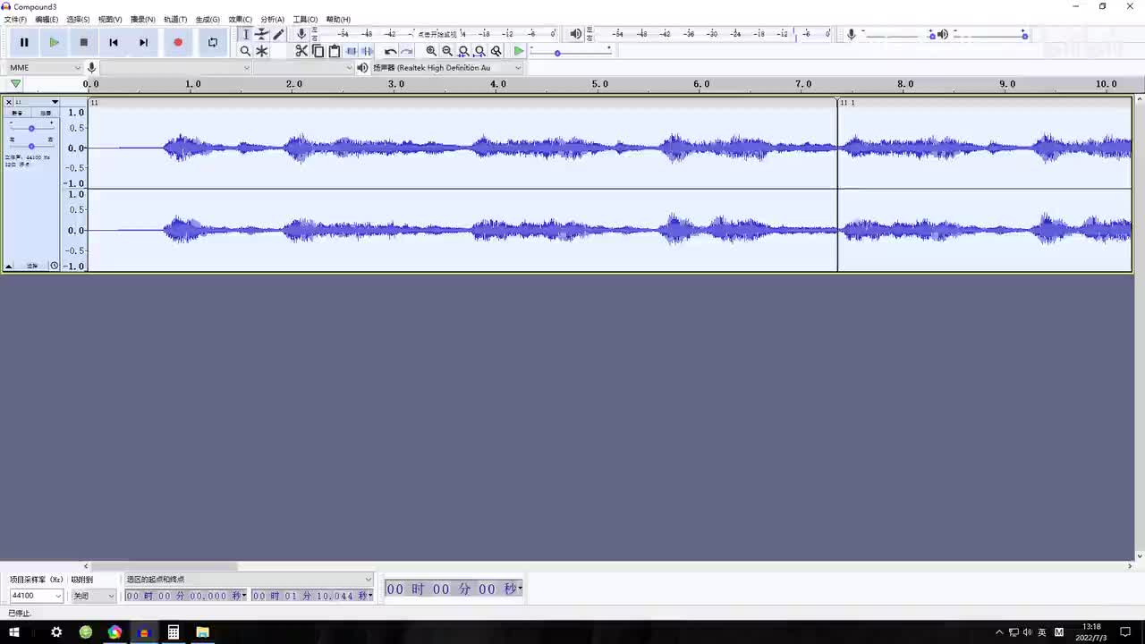Click the track Select button
1145x644 pixels.
(x=32, y=266)
